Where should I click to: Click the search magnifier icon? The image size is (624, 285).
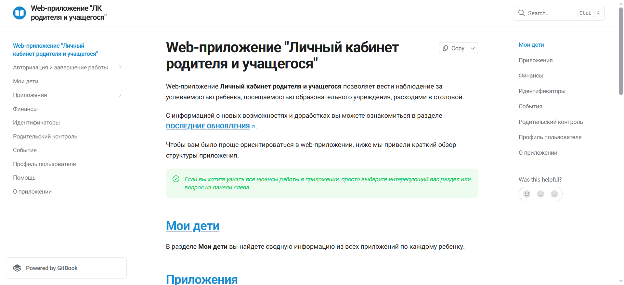(x=522, y=13)
